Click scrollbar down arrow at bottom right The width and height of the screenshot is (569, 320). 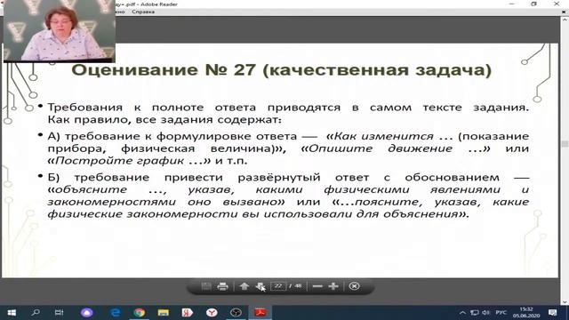[565, 301]
